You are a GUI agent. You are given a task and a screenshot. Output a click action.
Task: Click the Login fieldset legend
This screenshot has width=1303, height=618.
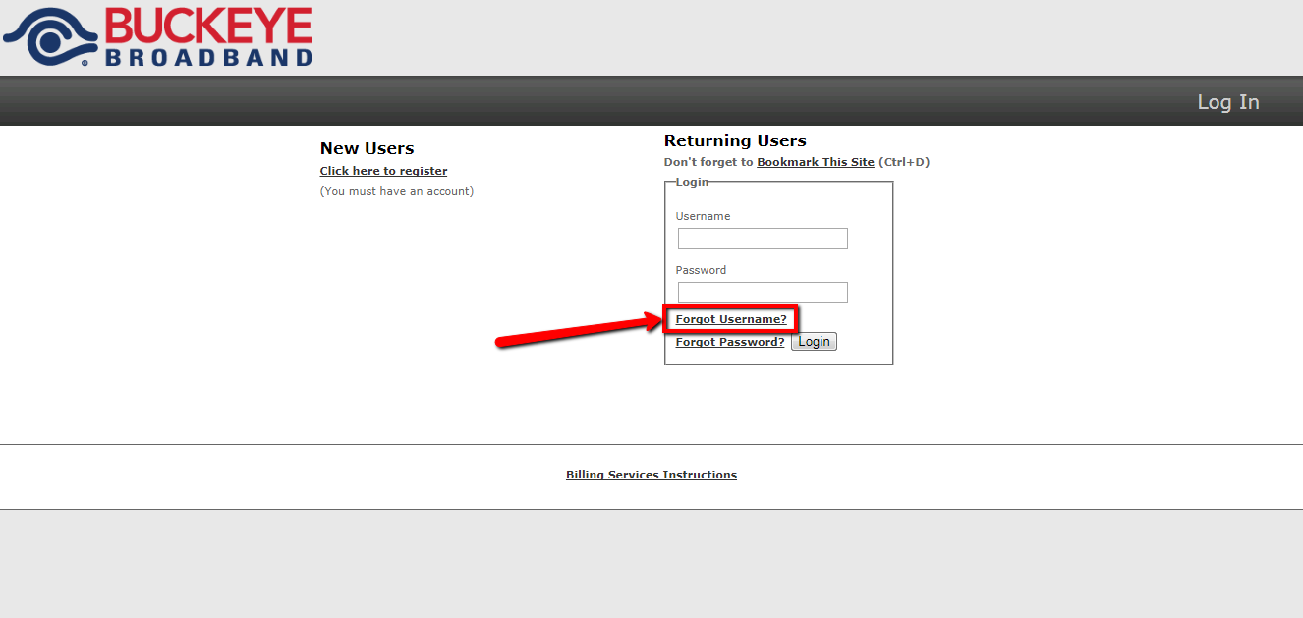[x=692, y=182]
